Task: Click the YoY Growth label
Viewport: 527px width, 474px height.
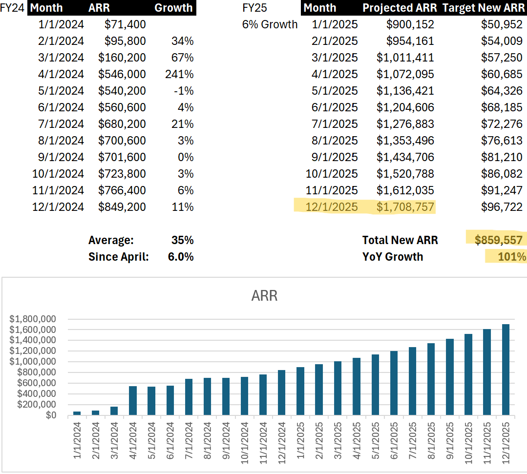Action: (393, 257)
